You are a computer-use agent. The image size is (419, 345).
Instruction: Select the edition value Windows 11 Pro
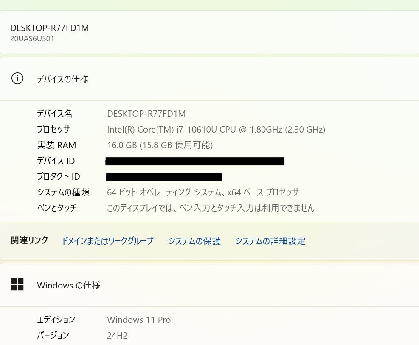(139, 320)
